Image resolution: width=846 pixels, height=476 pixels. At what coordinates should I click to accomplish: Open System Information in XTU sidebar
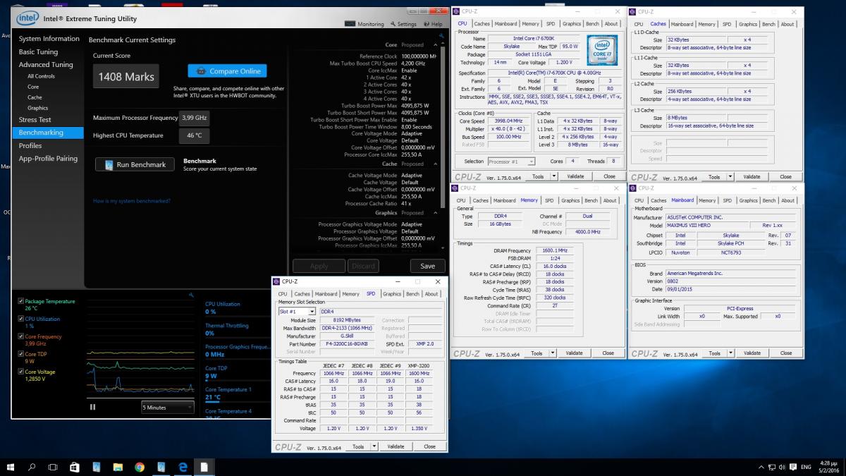click(x=49, y=39)
